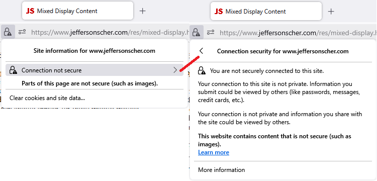This screenshot has width=377, height=181.
Task: Open More information in security panel
Action: tap(222, 170)
